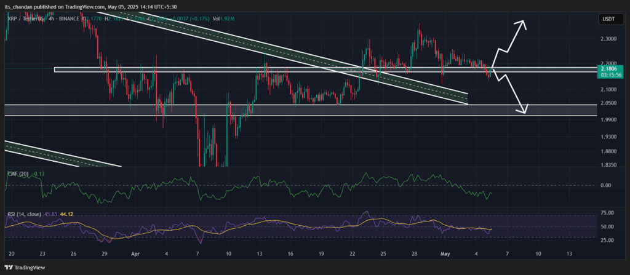This screenshot has width=630, height=275.
Task: Click the CMF (20) indicator label
Action: (x=18, y=173)
